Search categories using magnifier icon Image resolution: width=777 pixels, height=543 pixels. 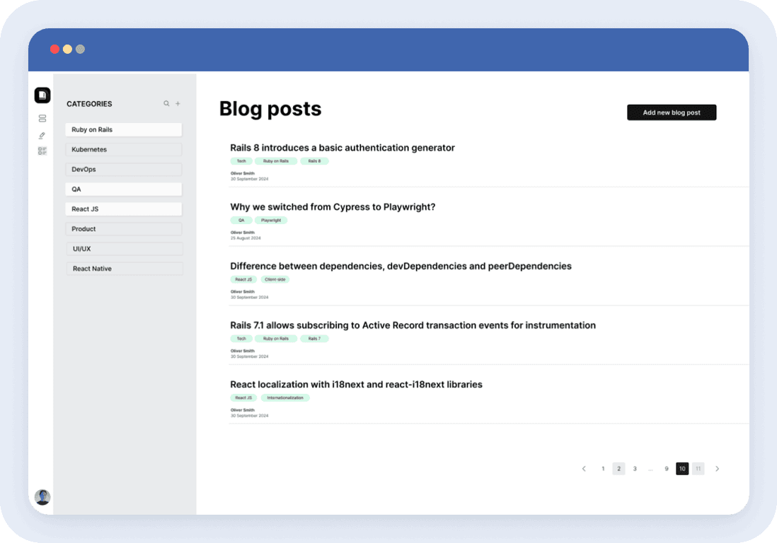point(166,104)
